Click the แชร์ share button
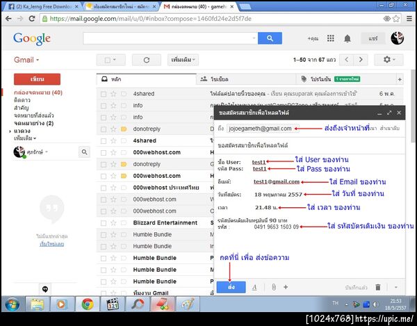 click(373, 38)
